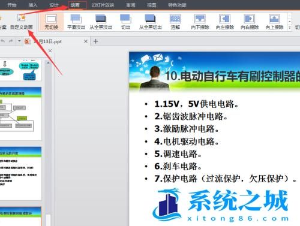Viewport: 300px width, 226px height.
Task: Select the 无切换 transition
Action: click(x=51, y=22)
